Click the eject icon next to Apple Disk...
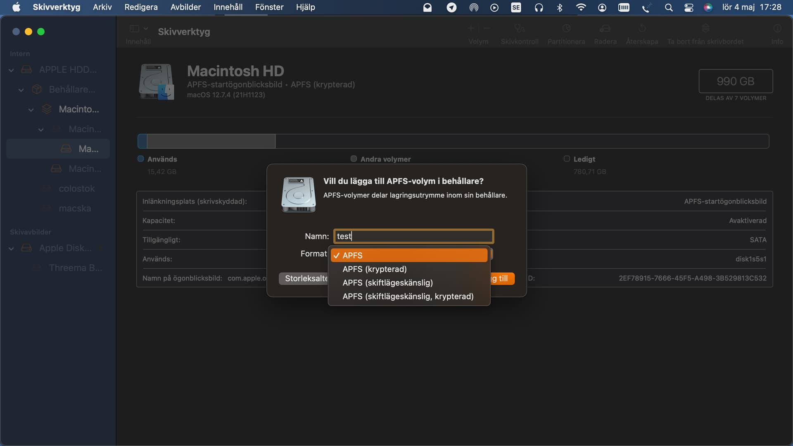Screen dimensions: 793x446 point(100,248)
